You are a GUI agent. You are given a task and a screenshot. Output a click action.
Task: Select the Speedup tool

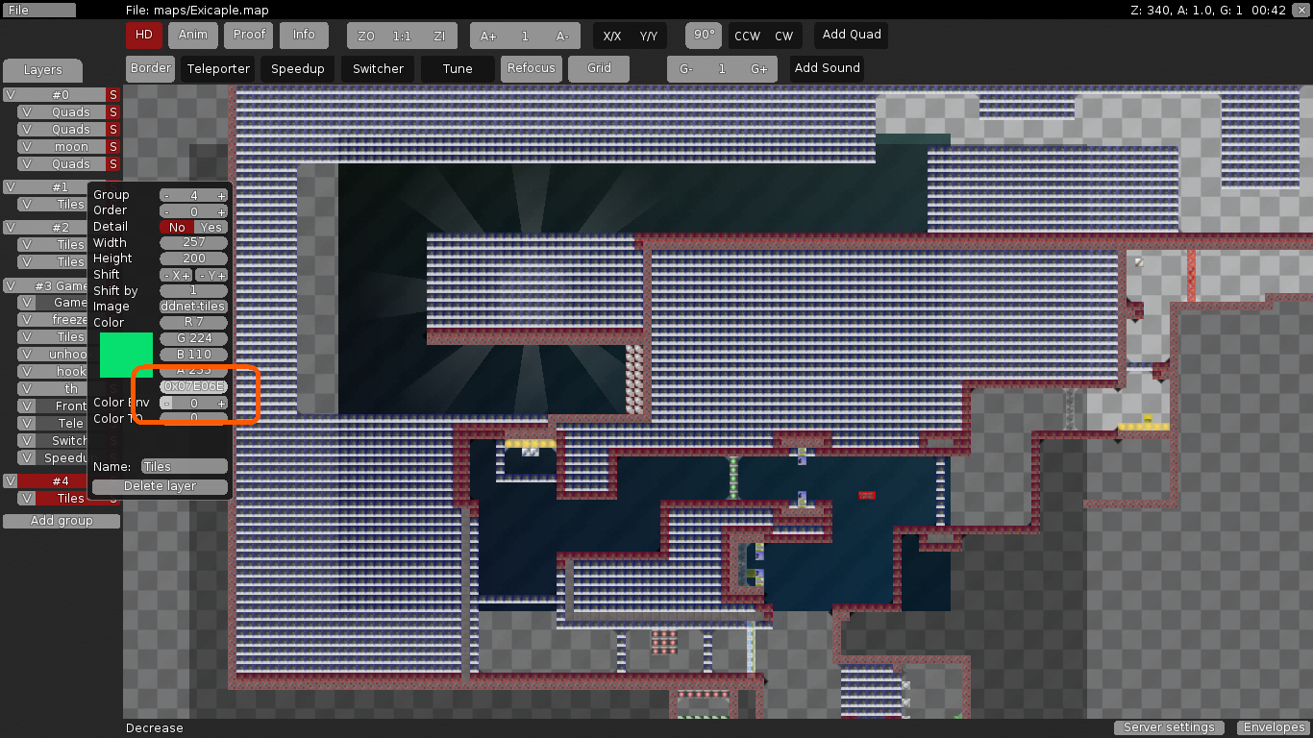[297, 68]
